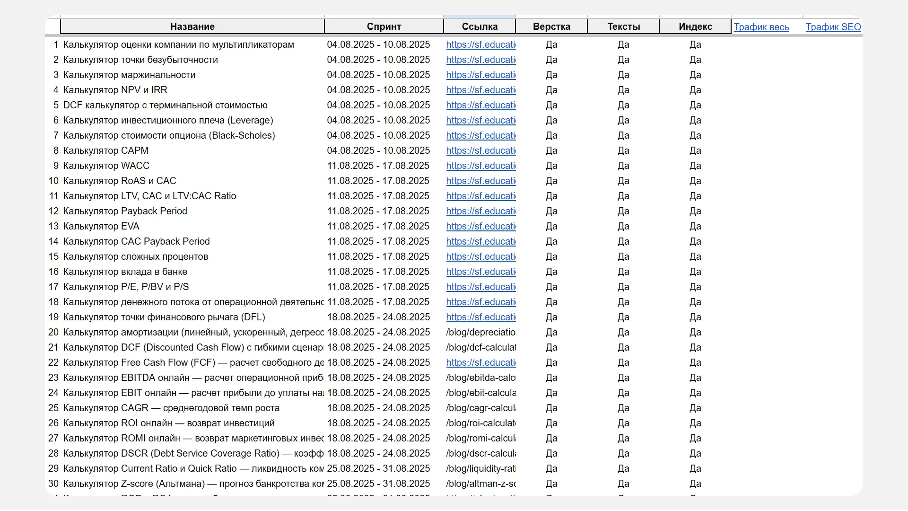Click the Индекс 'Да' for Калькулятор NPV и IRR

(695, 90)
